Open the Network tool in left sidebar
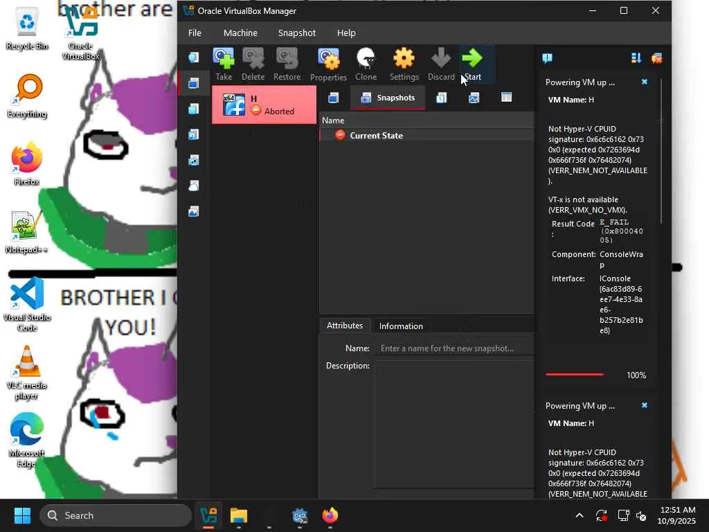The height and width of the screenshot is (532, 709). [194, 160]
